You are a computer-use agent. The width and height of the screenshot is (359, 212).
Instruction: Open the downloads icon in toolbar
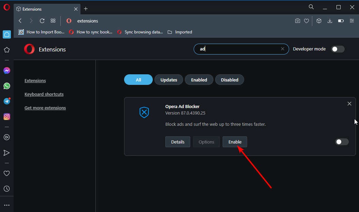[330, 21]
